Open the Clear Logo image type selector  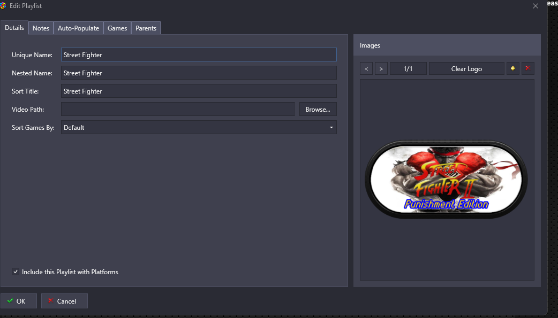coord(466,68)
